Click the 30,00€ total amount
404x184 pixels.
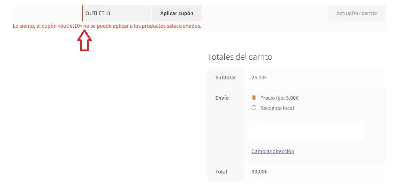click(259, 172)
